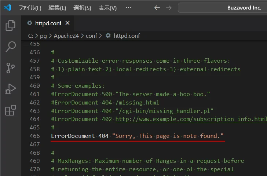Click the httpd.conf breadcrumb segment

point(127,36)
